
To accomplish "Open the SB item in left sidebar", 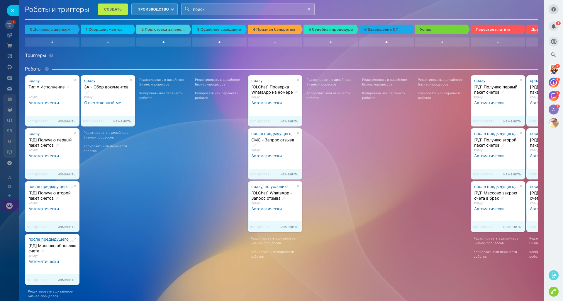I will pos(10,131).
